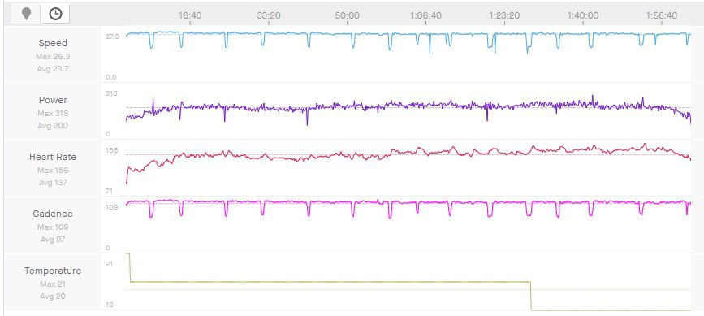The image size is (704, 316).
Task: Click the 50:00 time axis marker
Action: (x=347, y=15)
